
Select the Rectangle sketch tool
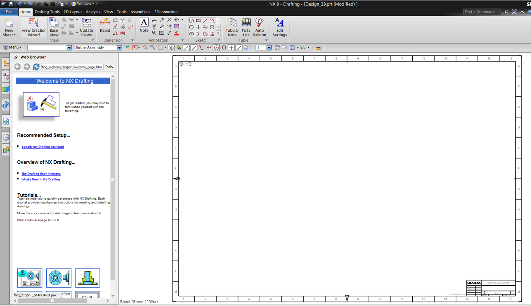(x=198, y=20)
